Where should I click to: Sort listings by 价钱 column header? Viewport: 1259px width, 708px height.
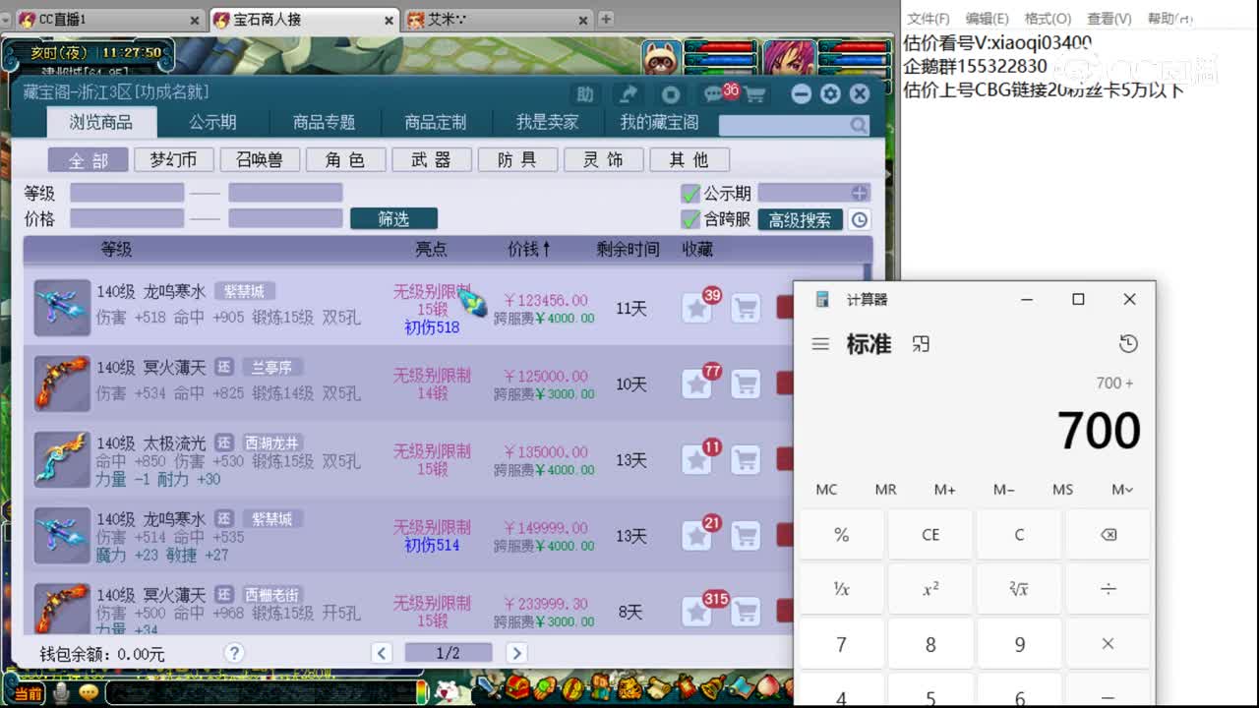(x=529, y=250)
